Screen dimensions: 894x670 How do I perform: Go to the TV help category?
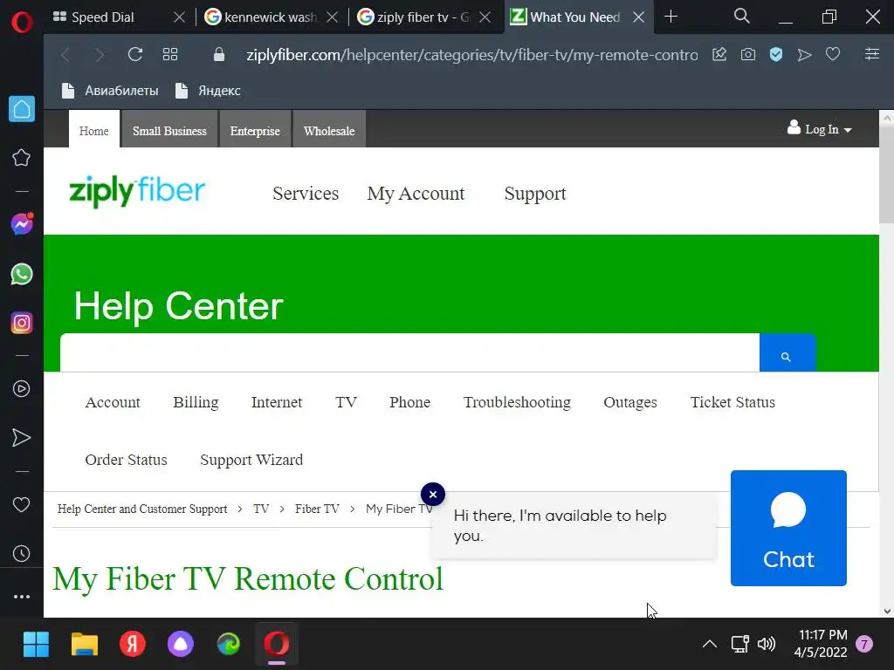[x=346, y=402]
